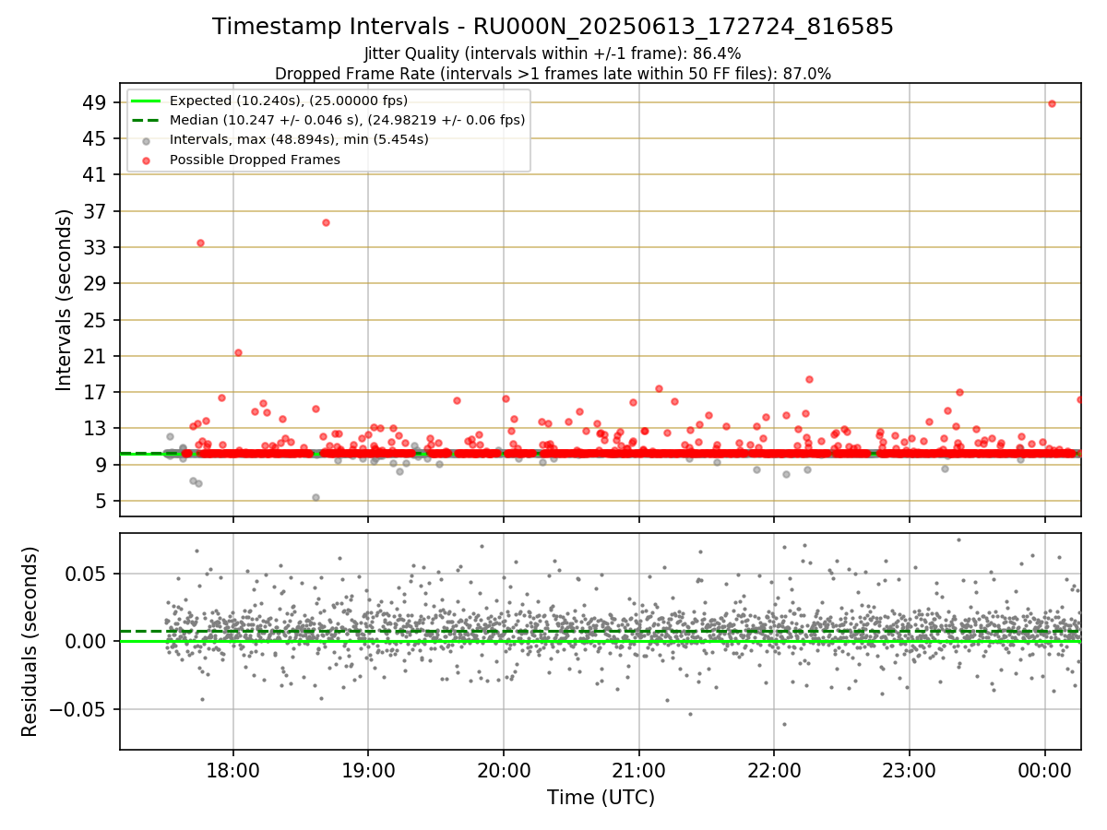Click the '21' y-axis tick label
1107x830 pixels.
tap(97, 356)
